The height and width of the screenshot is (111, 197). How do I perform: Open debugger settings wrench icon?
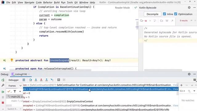3,85
